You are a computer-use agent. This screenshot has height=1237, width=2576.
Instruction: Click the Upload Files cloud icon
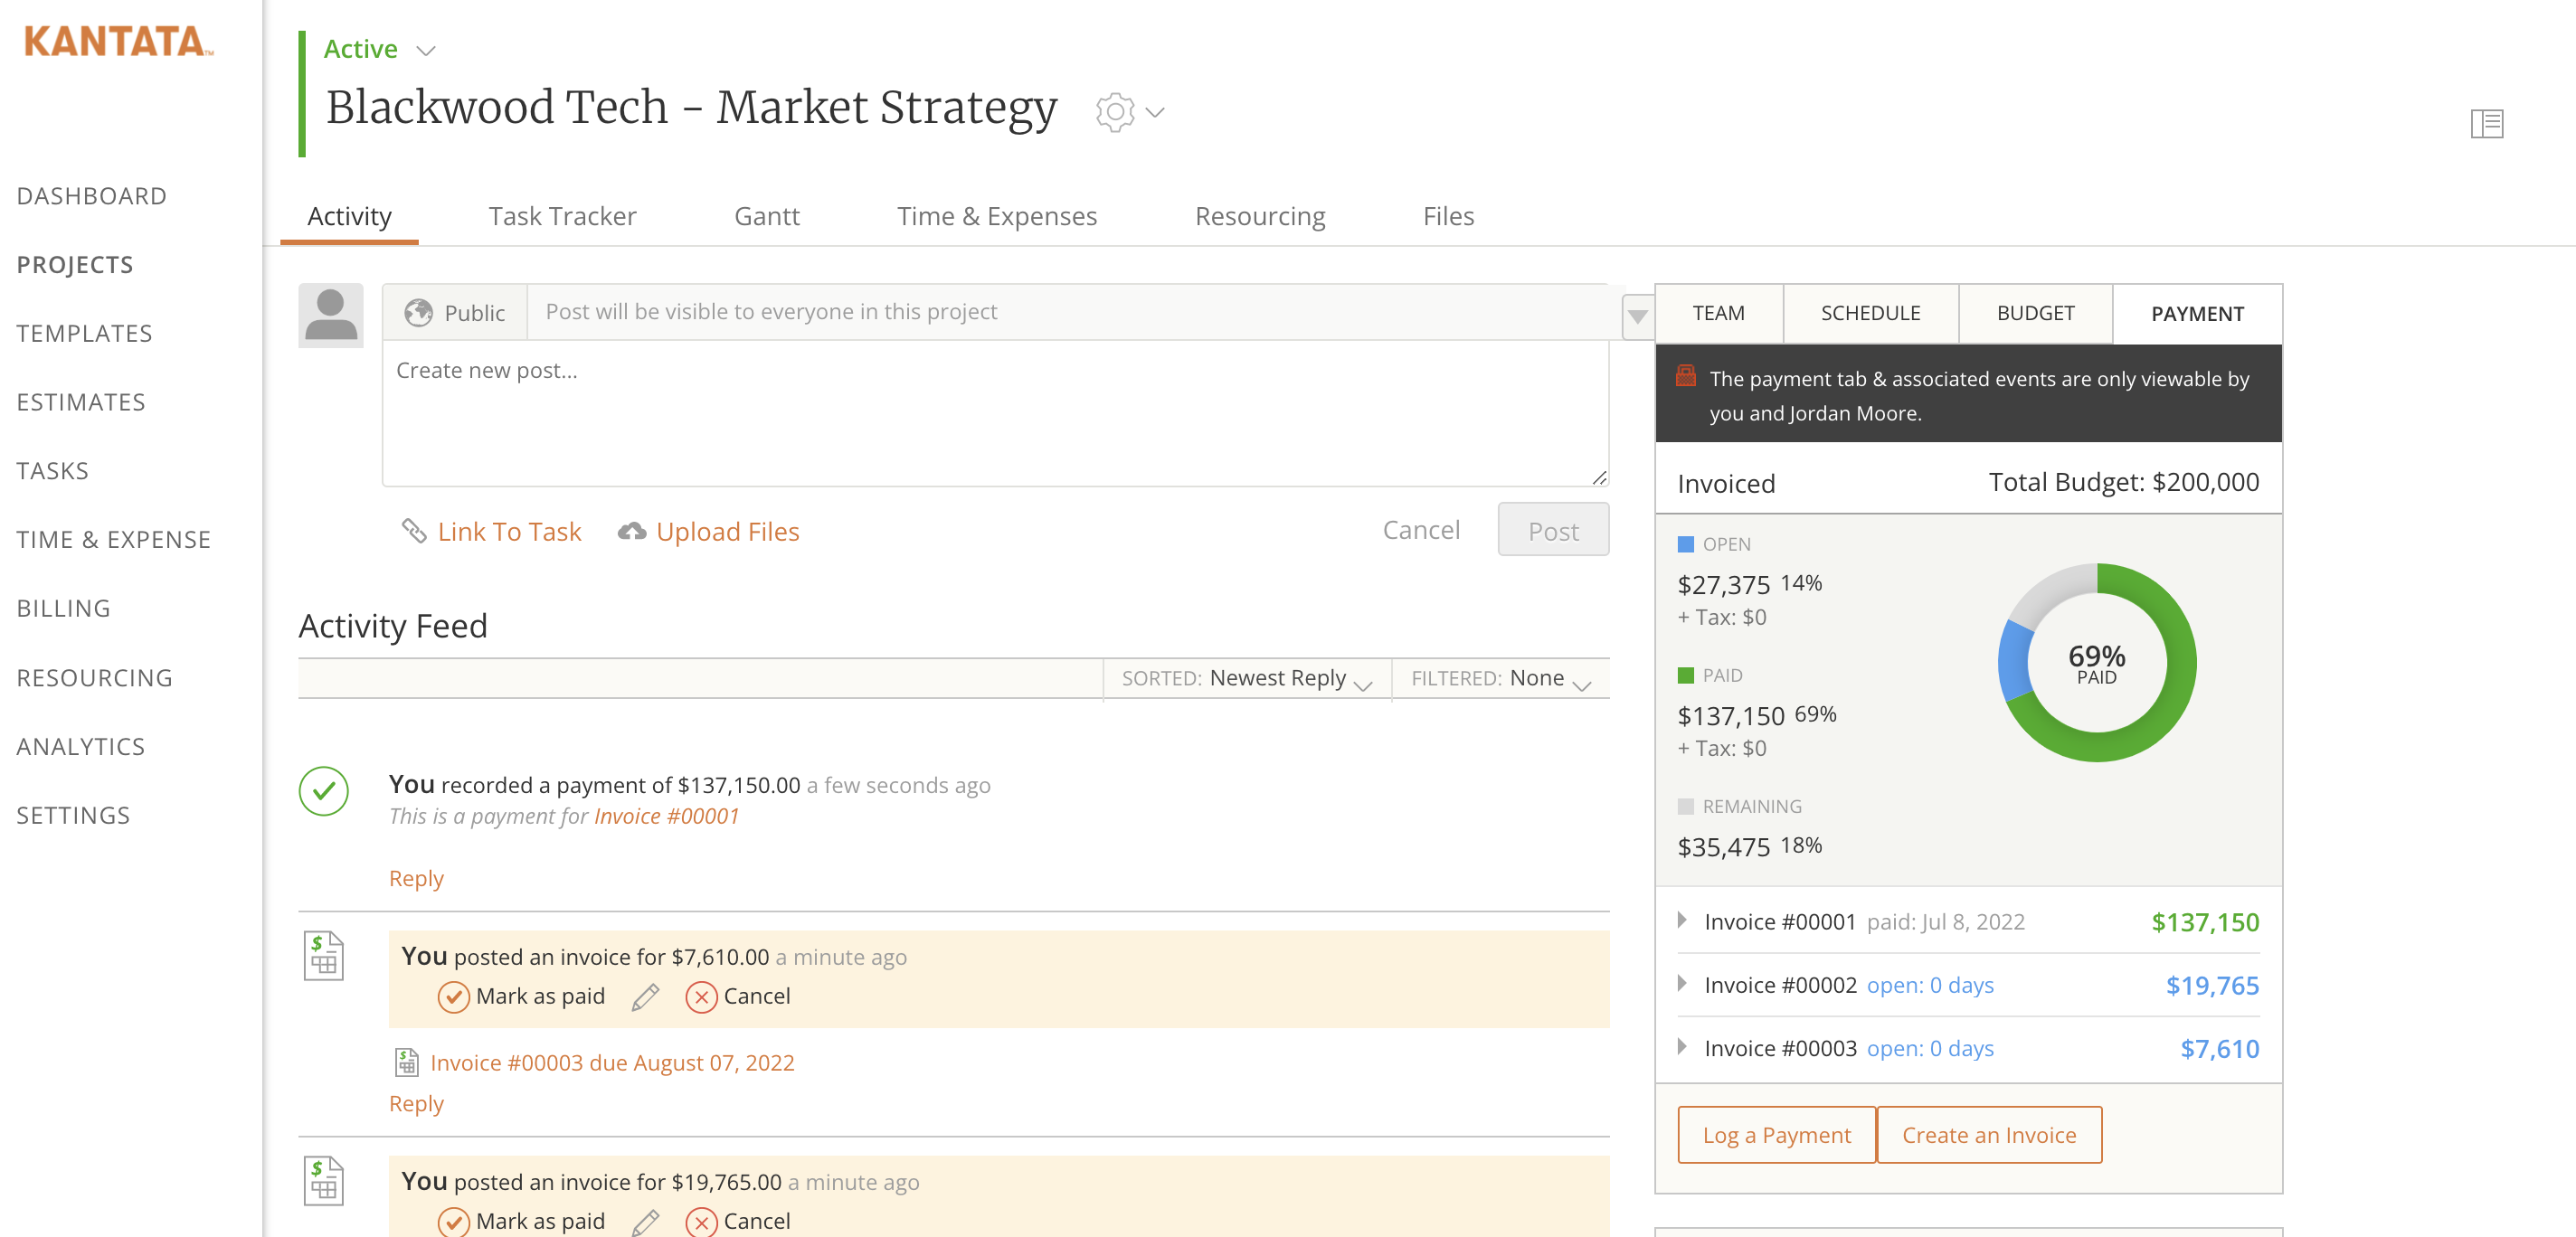click(631, 531)
